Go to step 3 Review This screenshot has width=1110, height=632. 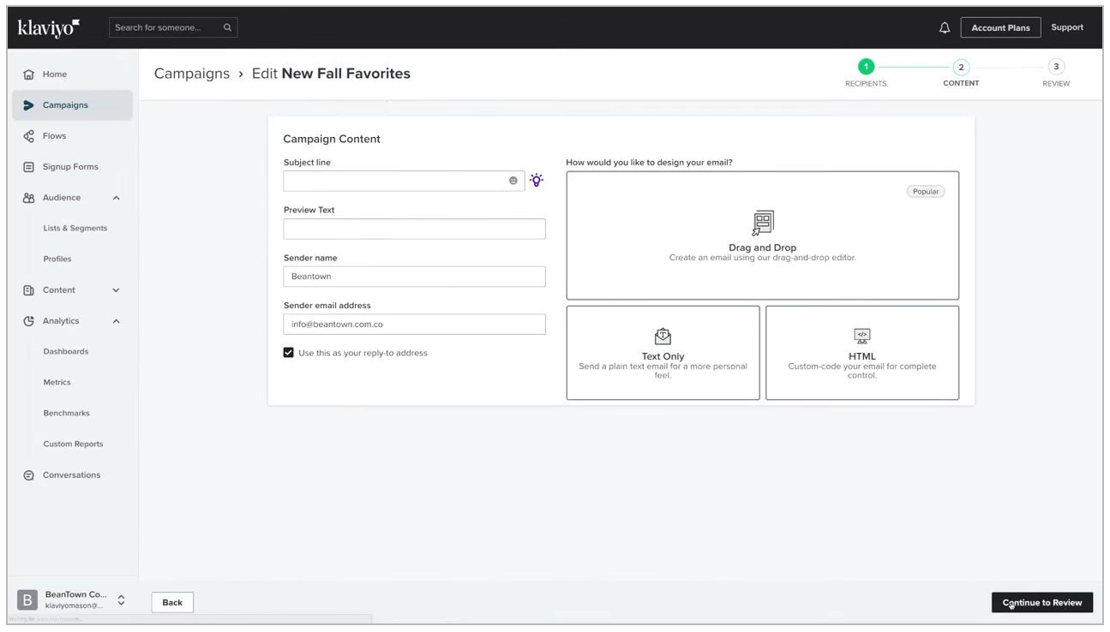pyautogui.click(x=1056, y=67)
